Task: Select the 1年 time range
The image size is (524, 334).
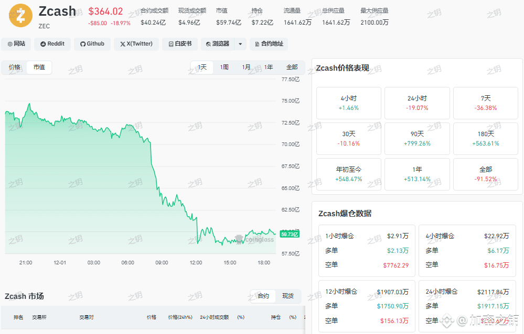Action: coord(269,67)
